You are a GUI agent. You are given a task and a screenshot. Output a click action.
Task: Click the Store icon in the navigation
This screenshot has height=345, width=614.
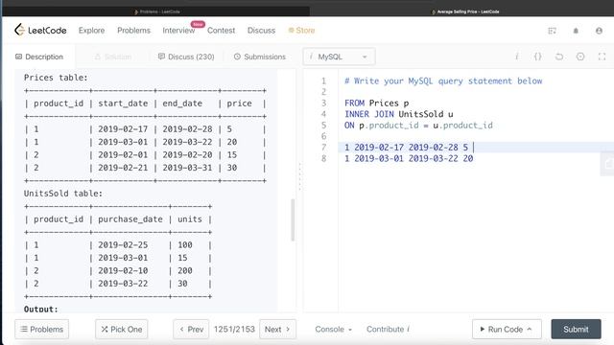291,30
